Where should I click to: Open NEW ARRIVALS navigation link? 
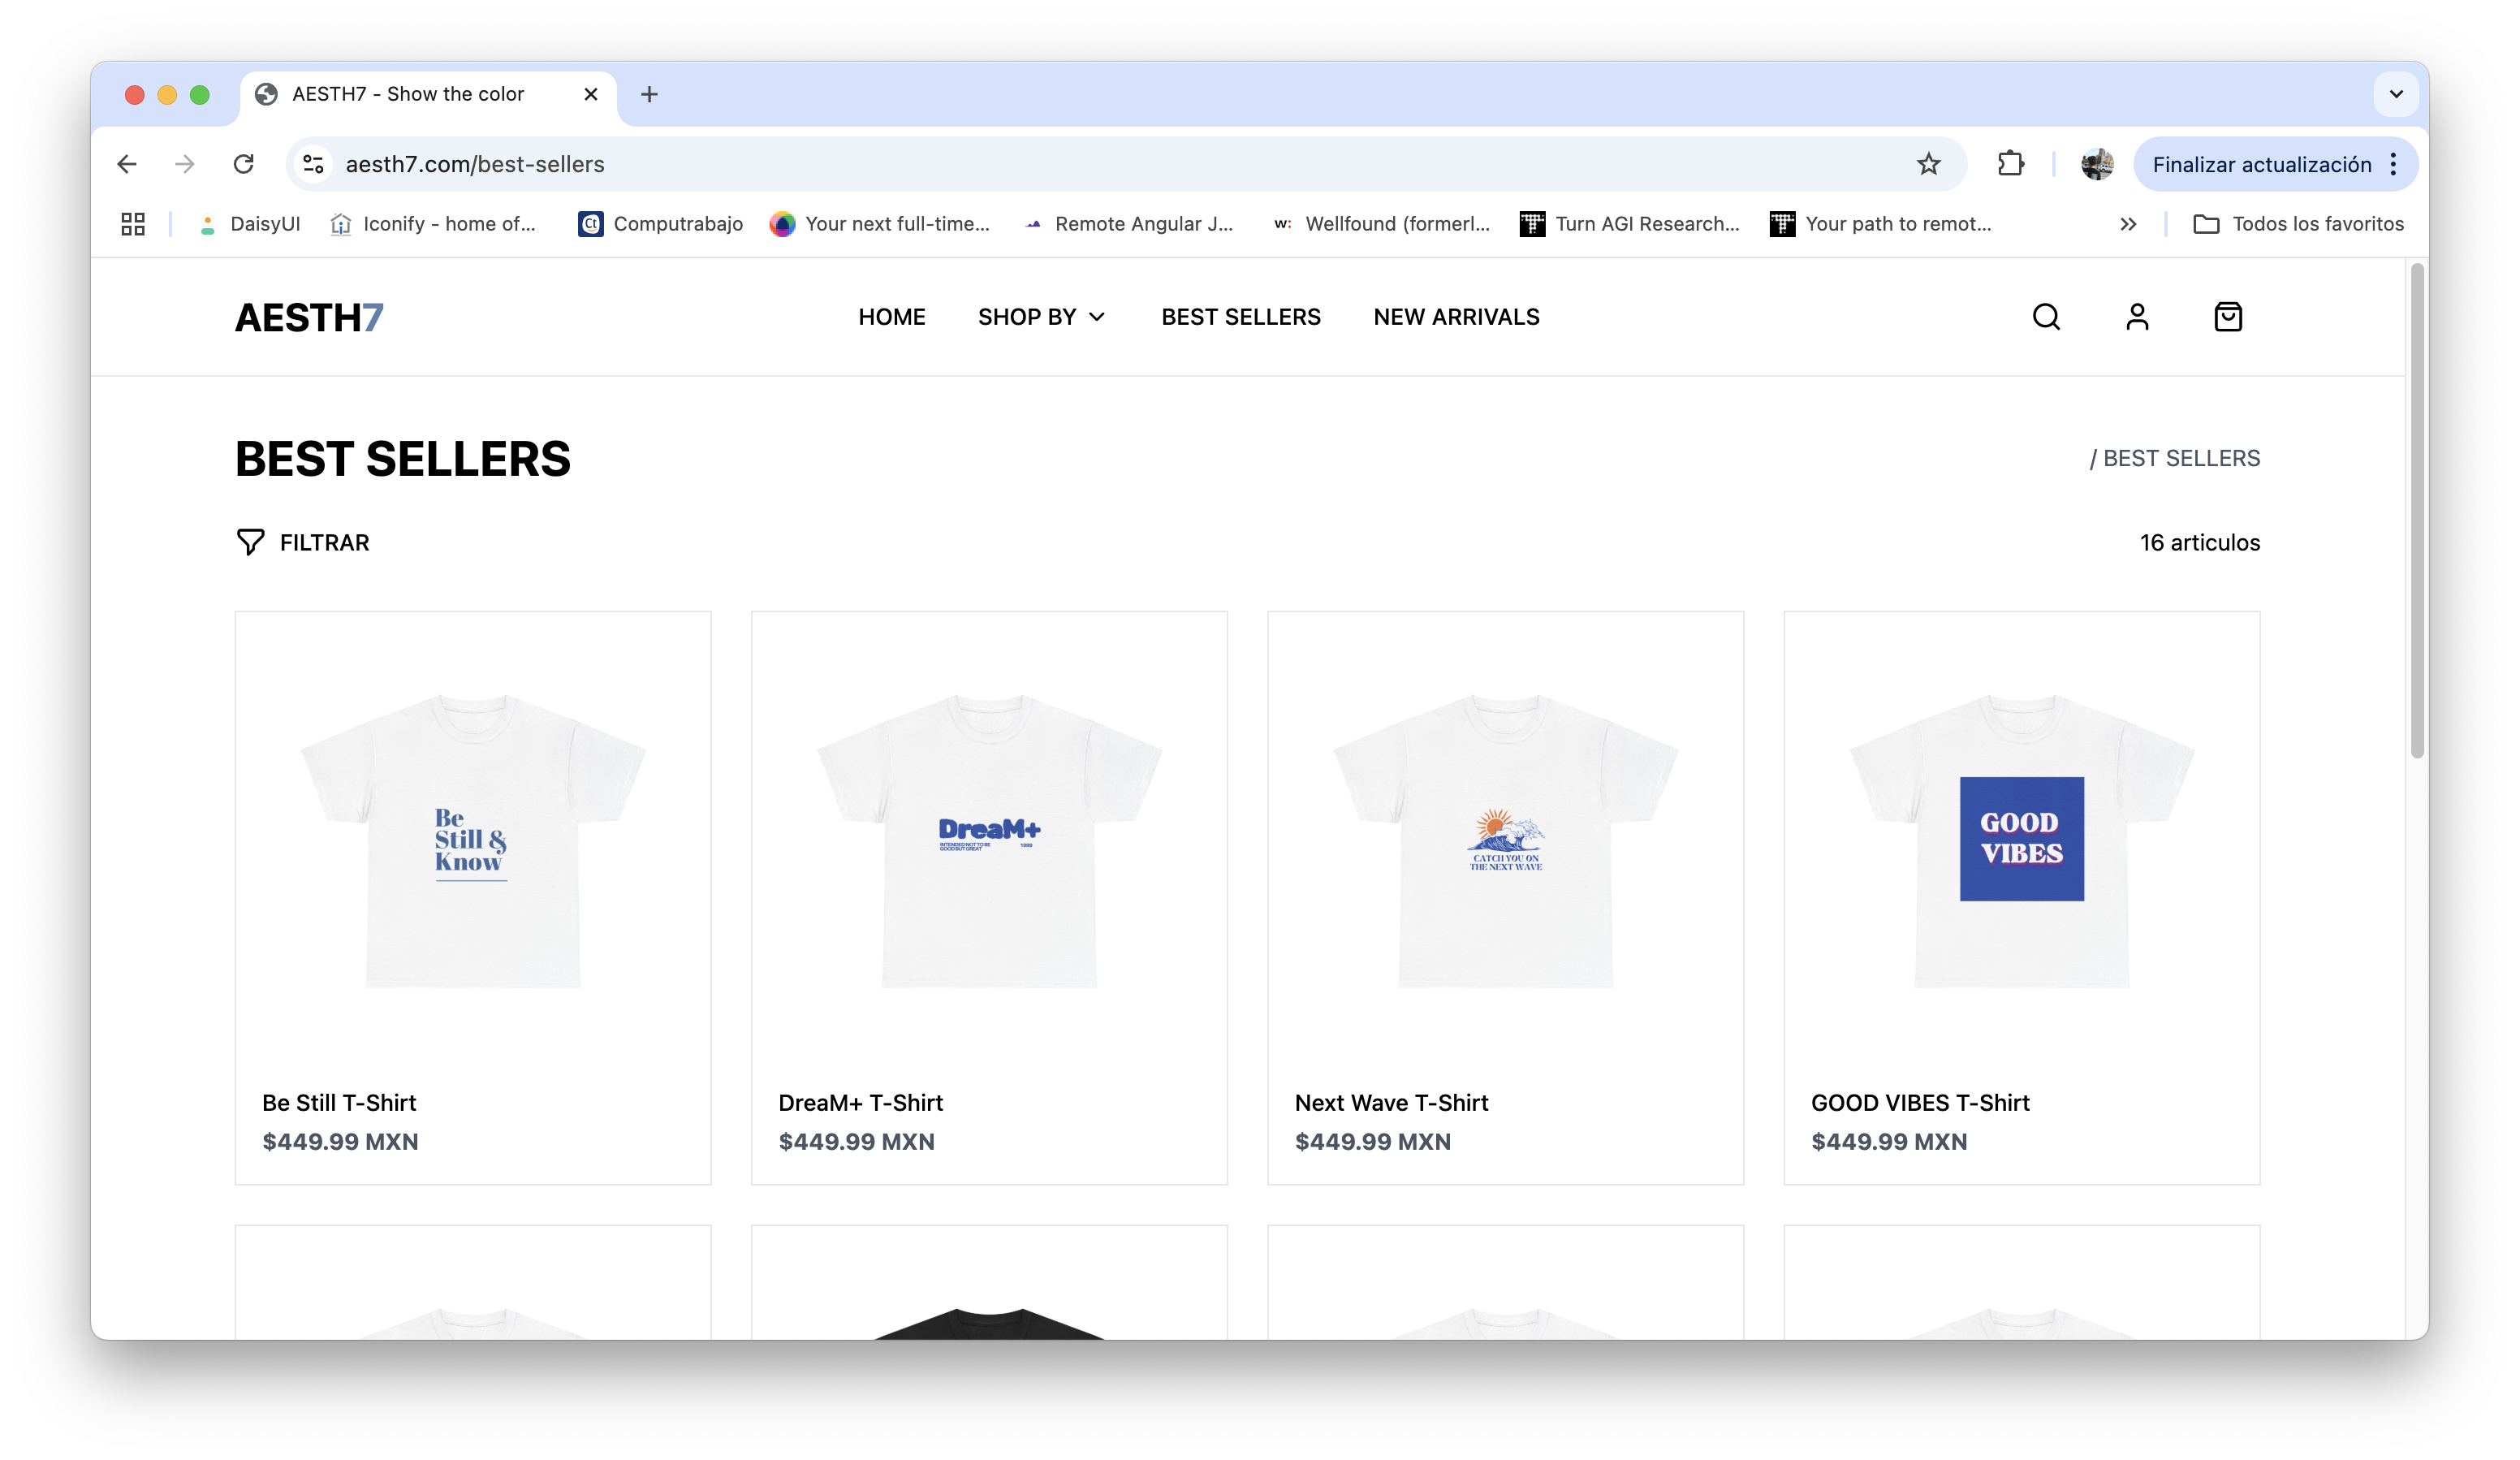pyautogui.click(x=1456, y=317)
